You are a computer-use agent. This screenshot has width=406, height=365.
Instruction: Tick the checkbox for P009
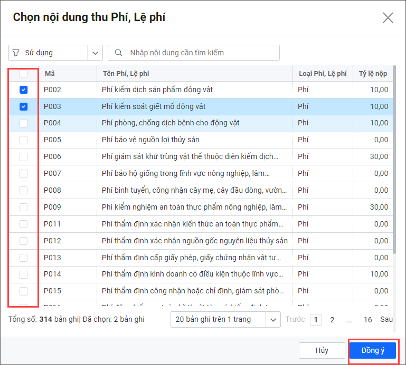click(x=23, y=207)
